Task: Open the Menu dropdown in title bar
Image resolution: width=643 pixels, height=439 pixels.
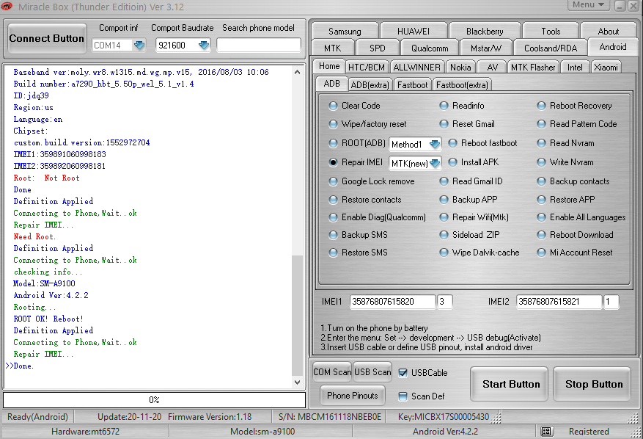Action: (589, 5)
